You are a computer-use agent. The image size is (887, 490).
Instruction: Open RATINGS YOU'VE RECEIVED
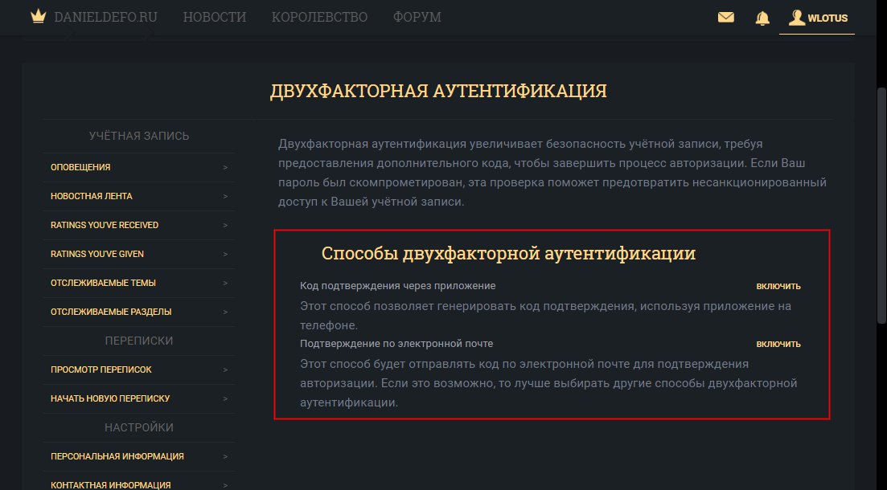pyautogui.click(x=139, y=225)
